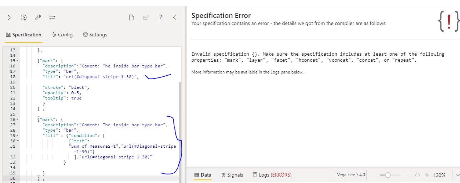Open the Settings tab
This screenshot has height=183, width=460.
tap(95, 35)
